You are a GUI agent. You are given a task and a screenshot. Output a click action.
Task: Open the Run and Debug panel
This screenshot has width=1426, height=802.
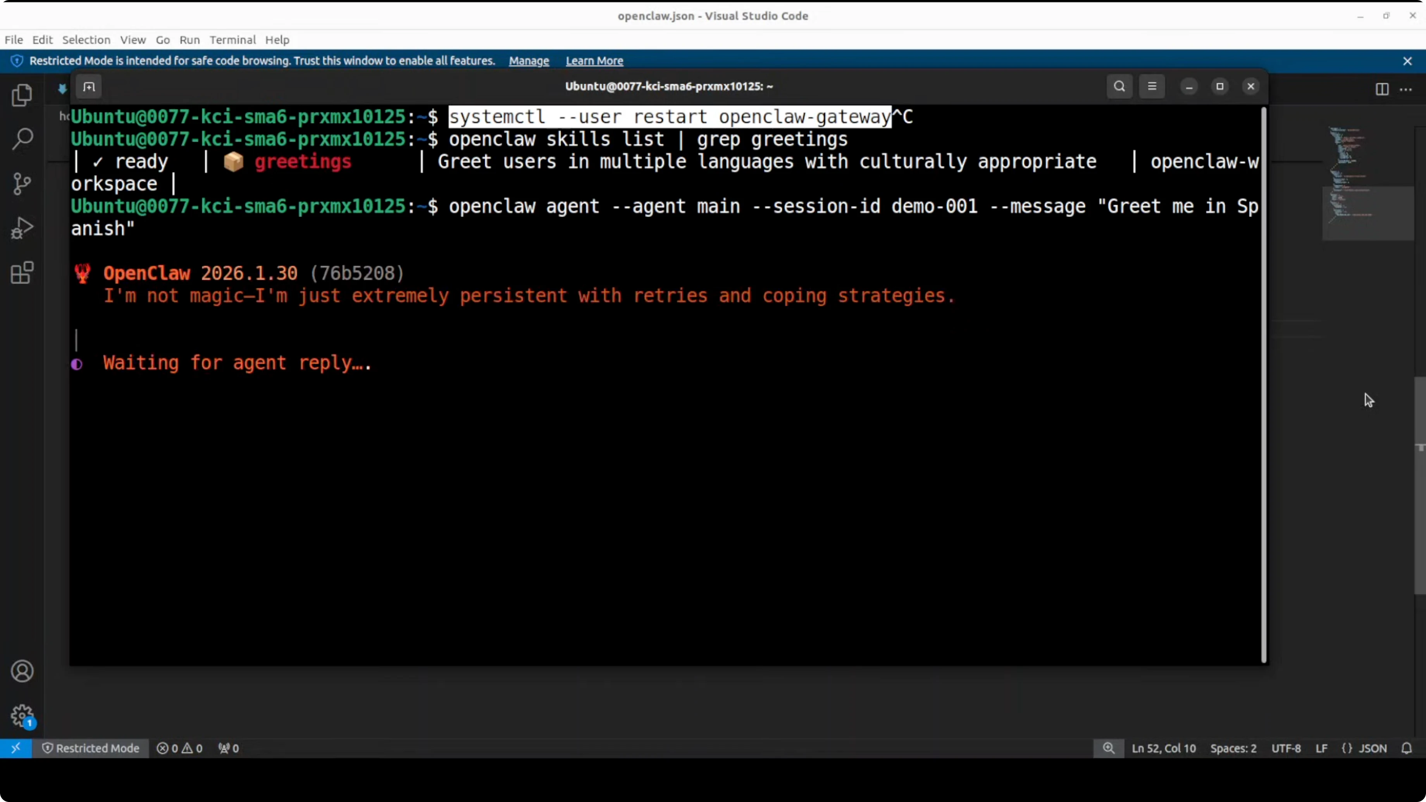click(x=22, y=227)
